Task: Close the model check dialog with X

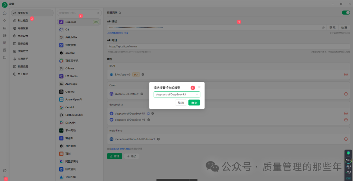Action: click(x=199, y=87)
